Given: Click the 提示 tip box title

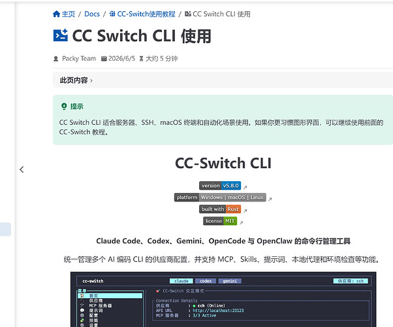Looking at the screenshot, I should [x=76, y=107].
